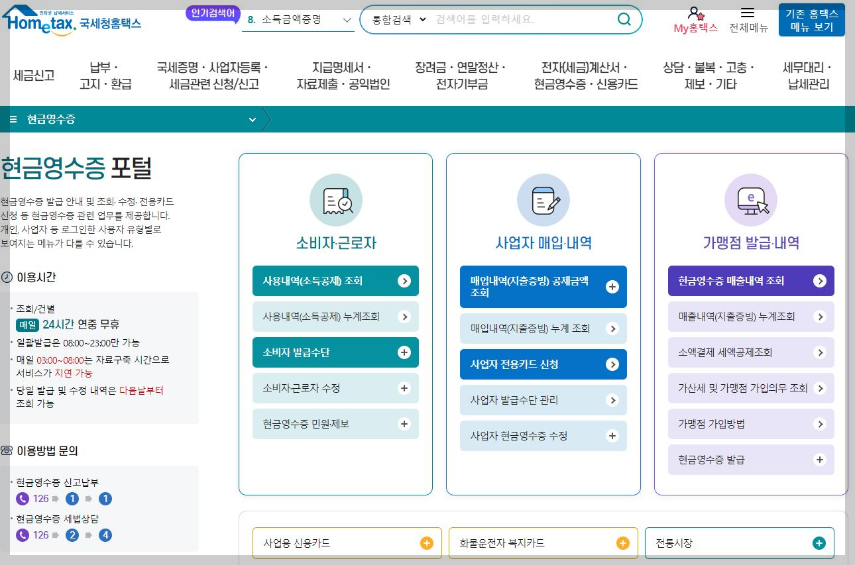Click the Hometax logo
855x565 pixels.
(x=72, y=21)
